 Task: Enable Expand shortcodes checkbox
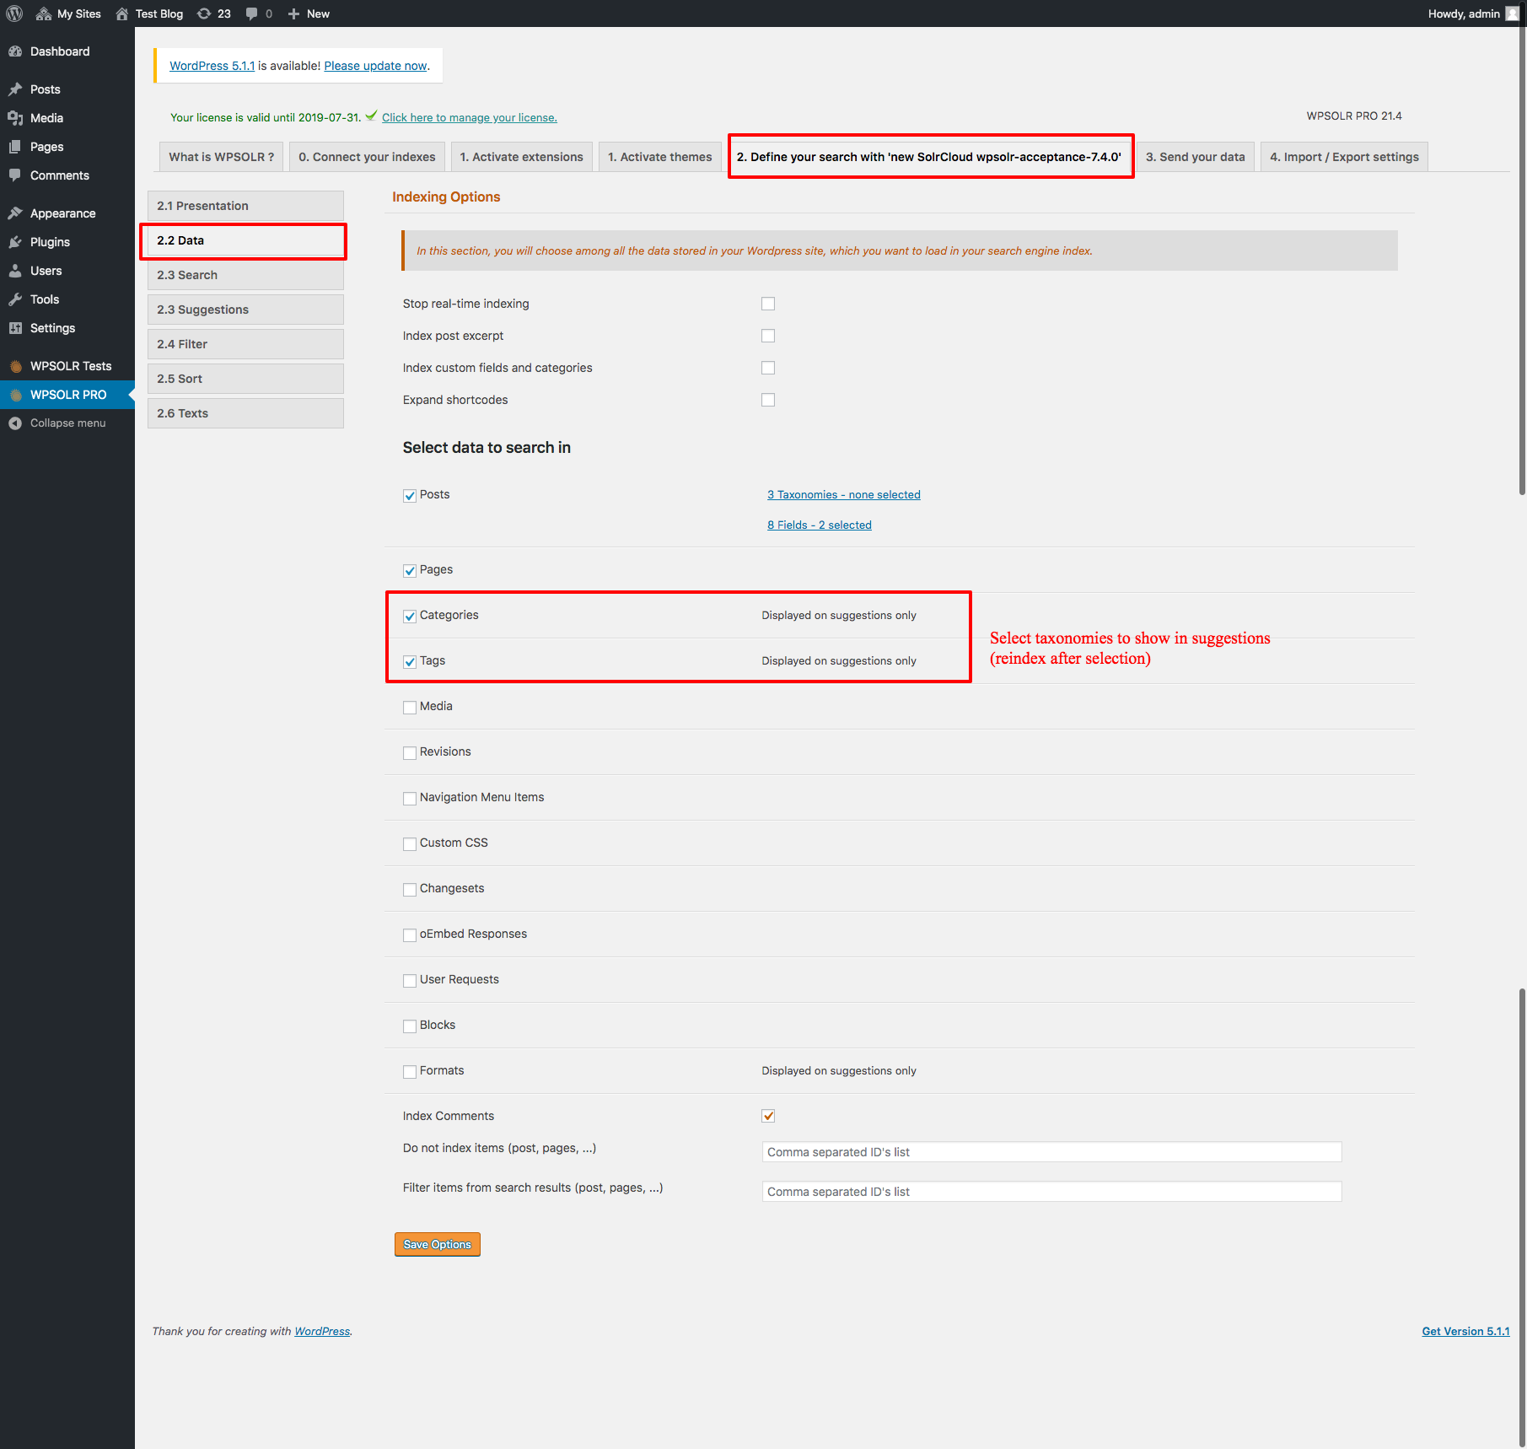point(768,400)
